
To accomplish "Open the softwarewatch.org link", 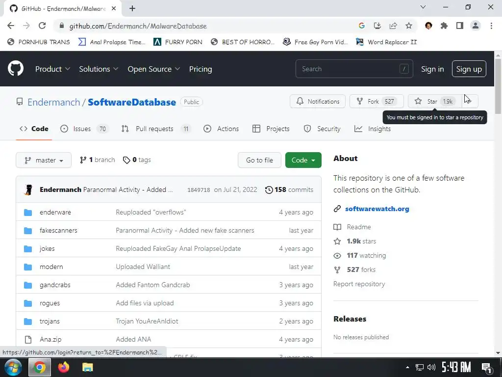I will pos(377,209).
